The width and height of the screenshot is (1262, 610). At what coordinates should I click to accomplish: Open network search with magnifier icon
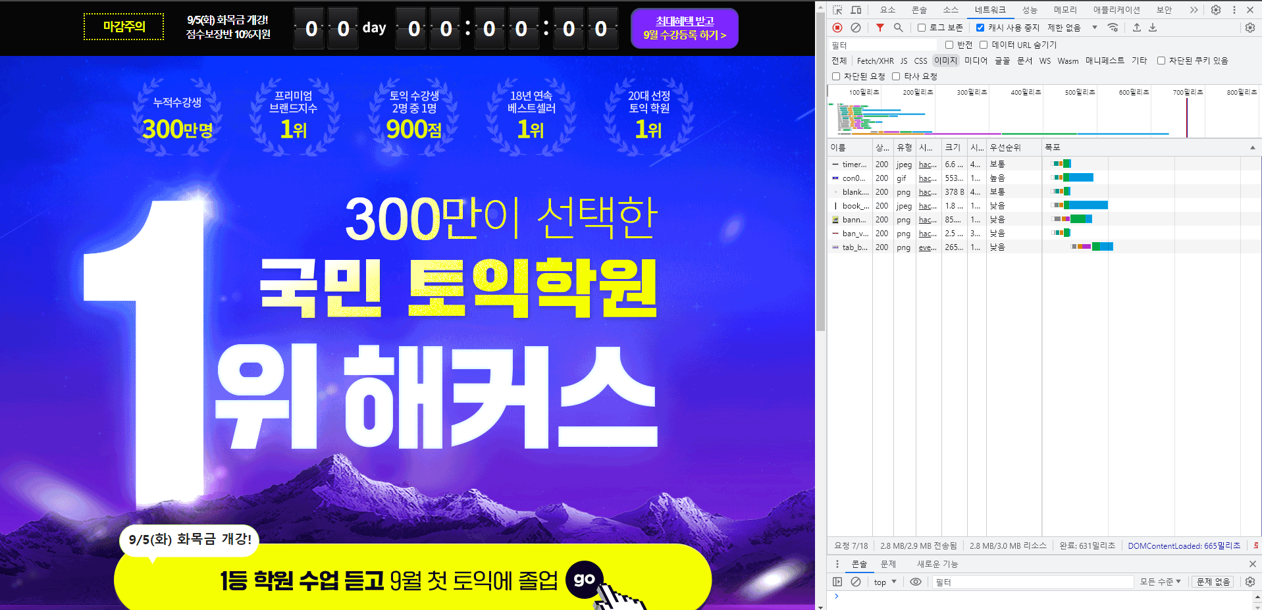coord(898,28)
